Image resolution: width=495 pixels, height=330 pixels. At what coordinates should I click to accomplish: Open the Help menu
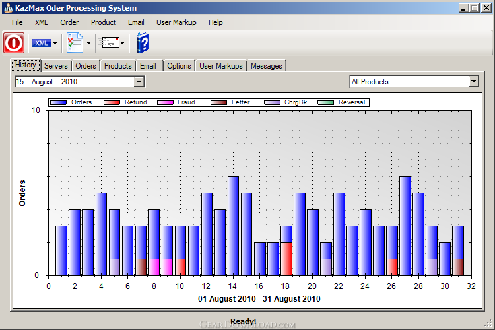[x=216, y=22]
